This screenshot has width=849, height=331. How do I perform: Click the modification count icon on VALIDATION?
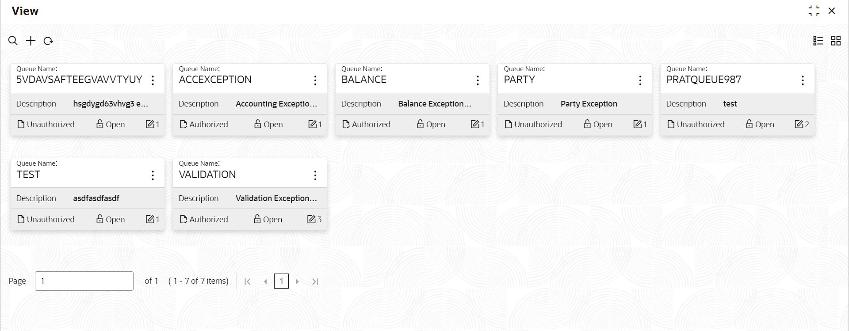click(x=312, y=219)
